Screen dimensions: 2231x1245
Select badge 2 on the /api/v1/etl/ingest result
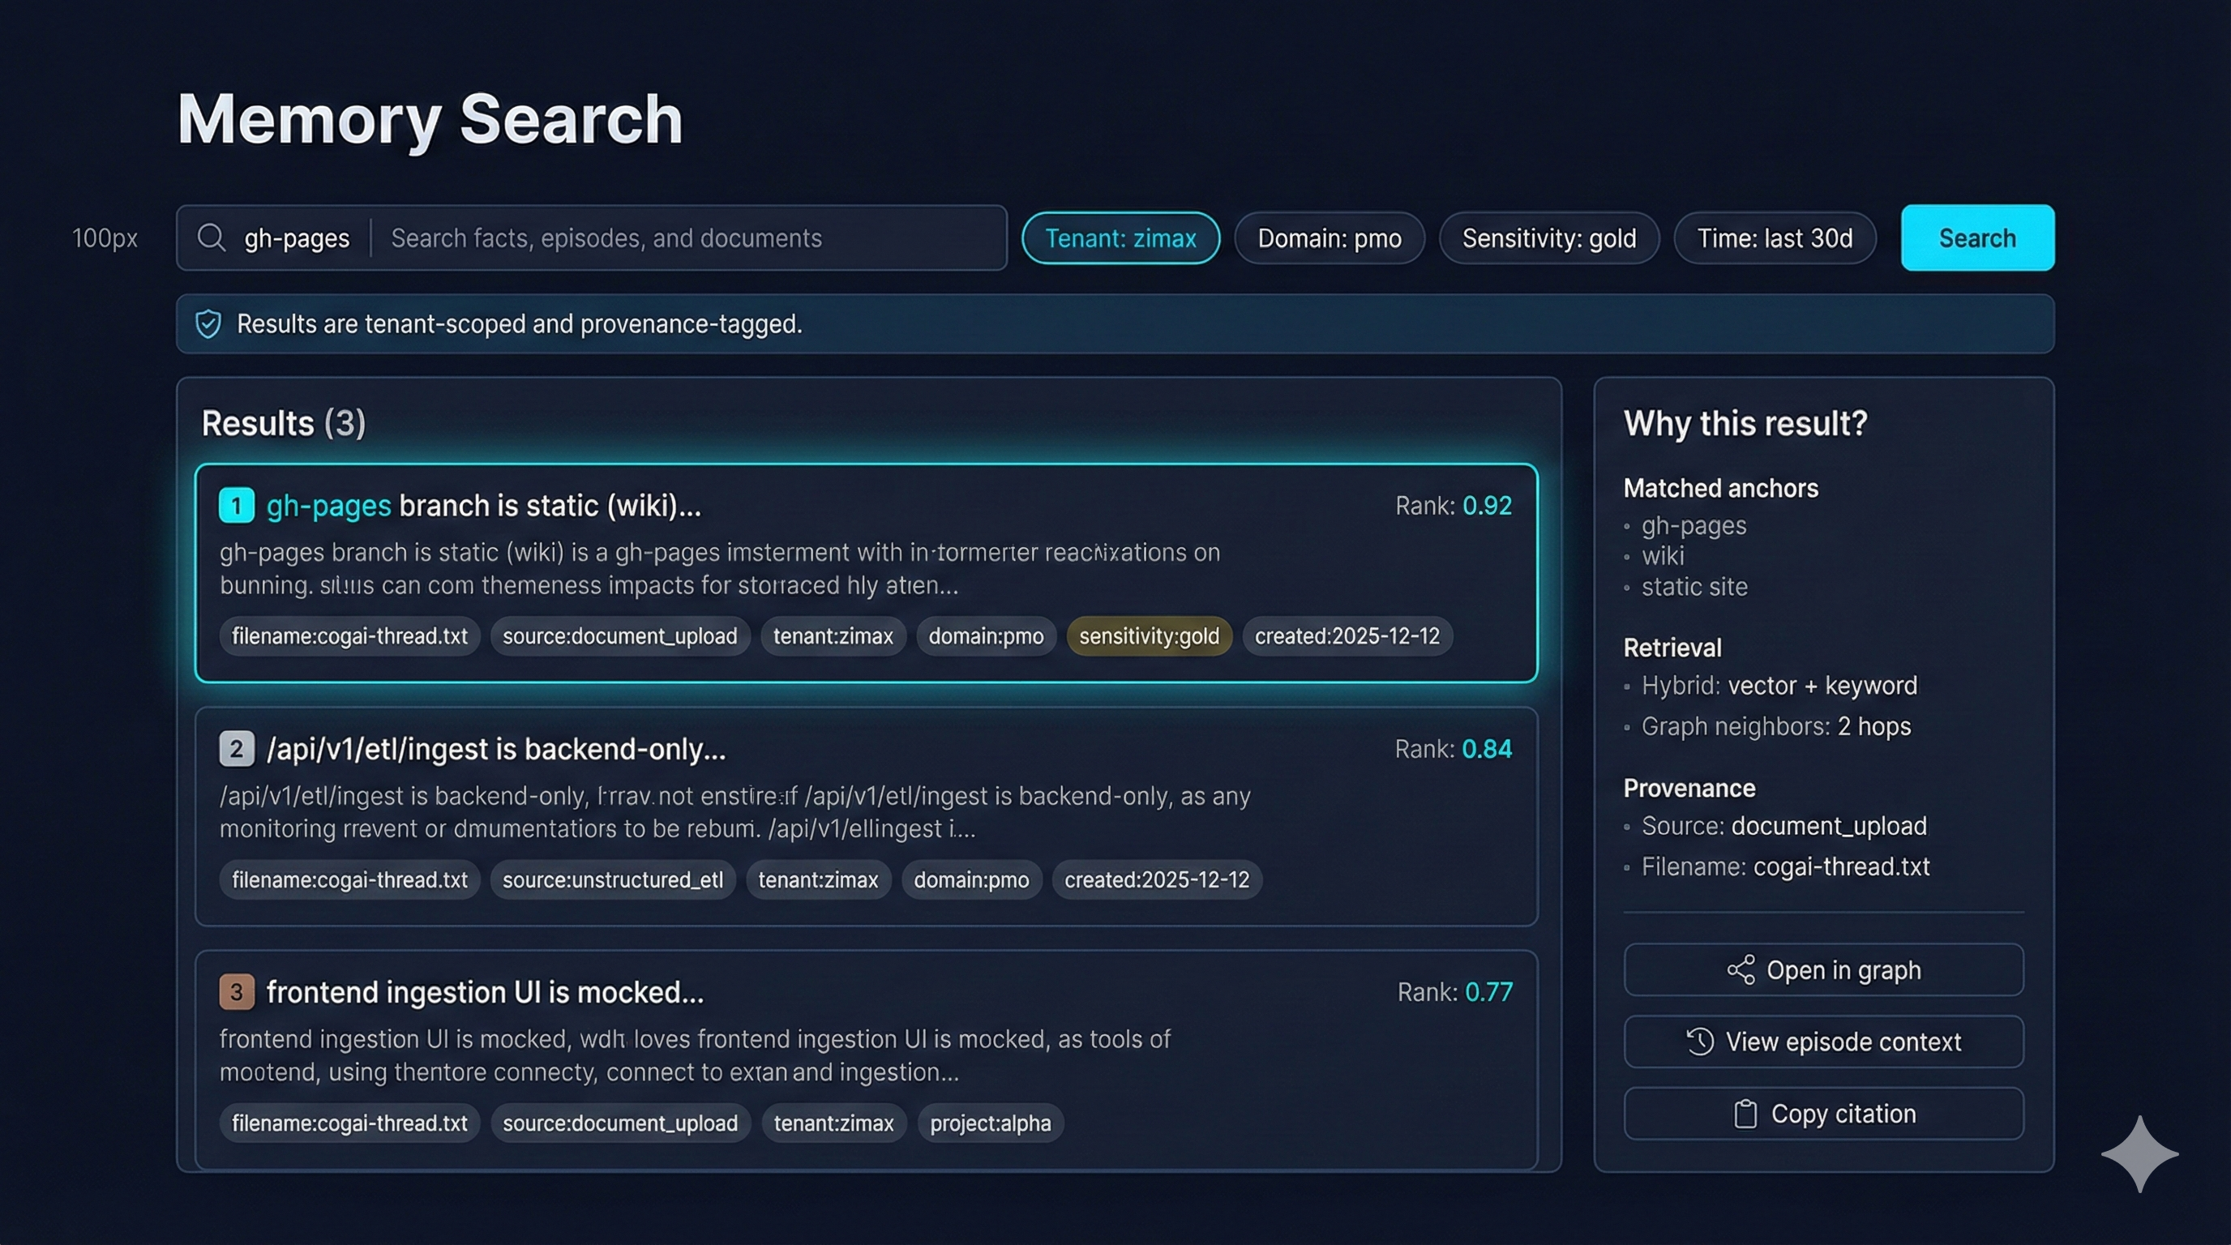click(236, 749)
